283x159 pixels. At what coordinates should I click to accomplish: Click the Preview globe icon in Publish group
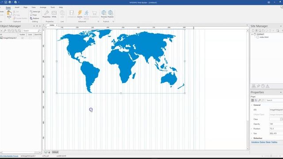[104, 13]
